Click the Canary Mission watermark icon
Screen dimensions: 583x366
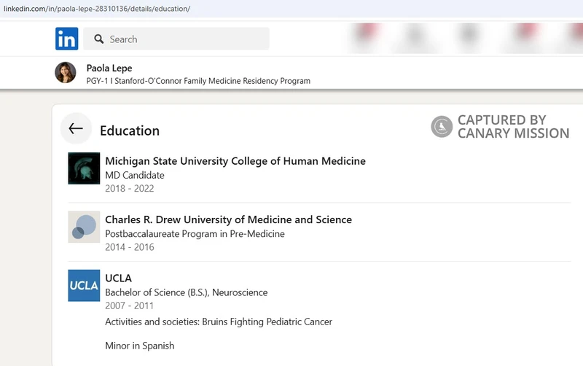[442, 126]
